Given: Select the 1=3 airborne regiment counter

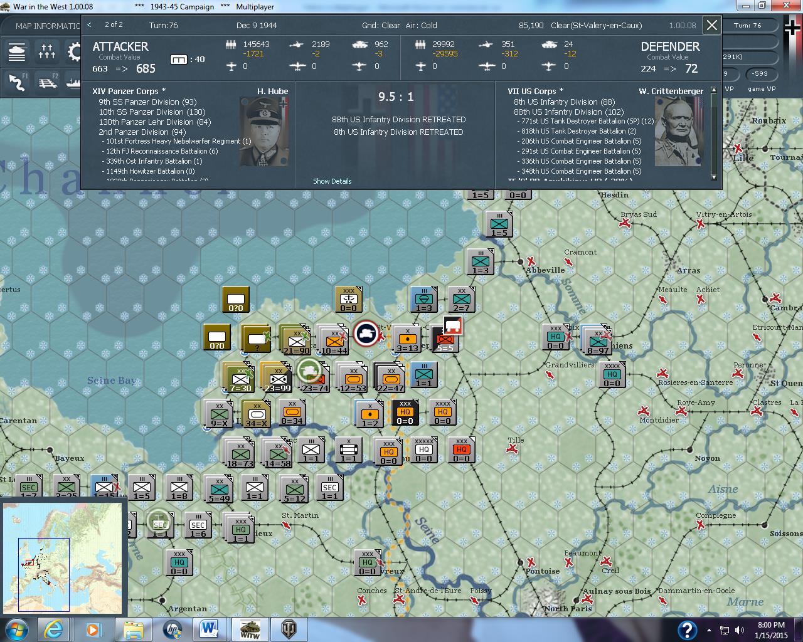Looking at the screenshot, I should 423,300.
